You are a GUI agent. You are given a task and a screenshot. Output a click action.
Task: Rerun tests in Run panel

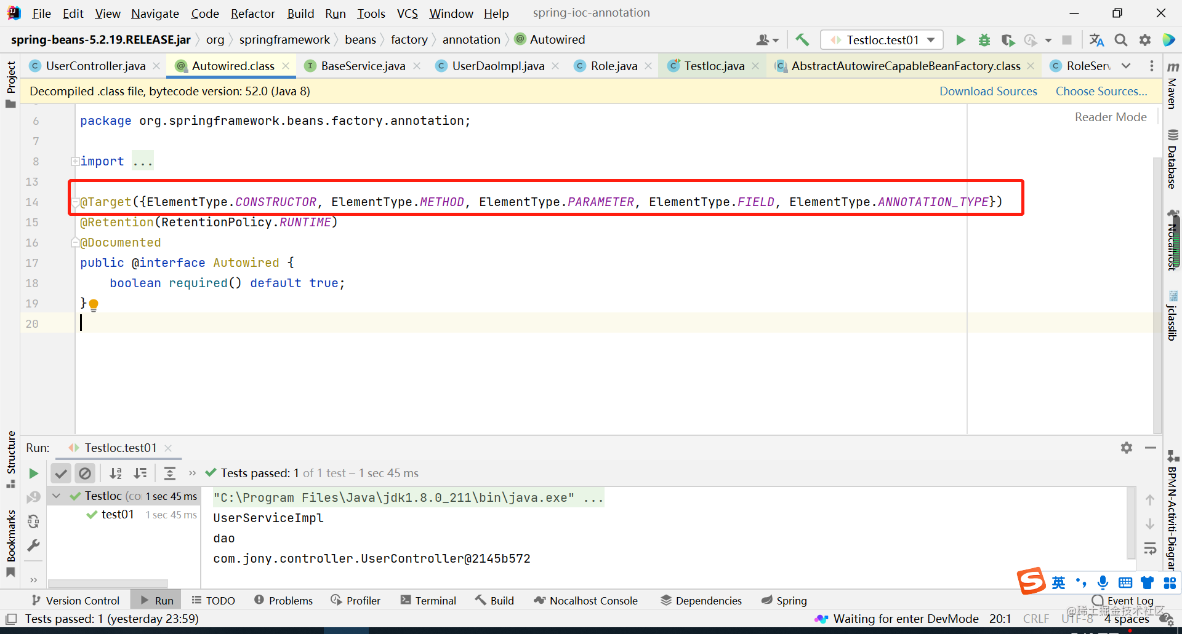34,473
